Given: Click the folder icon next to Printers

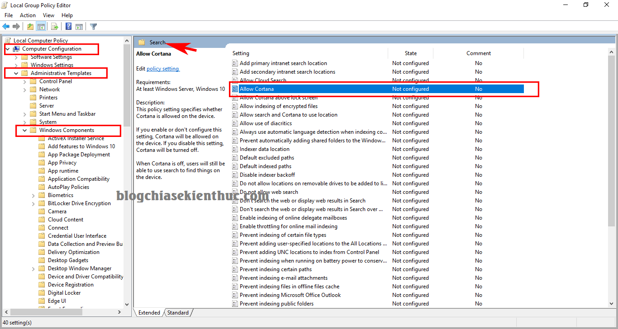Looking at the screenshot, I should point(33,98).
